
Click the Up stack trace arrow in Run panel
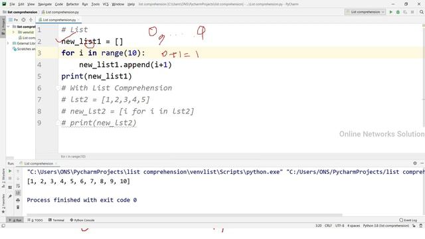click(x=18, y=171)
